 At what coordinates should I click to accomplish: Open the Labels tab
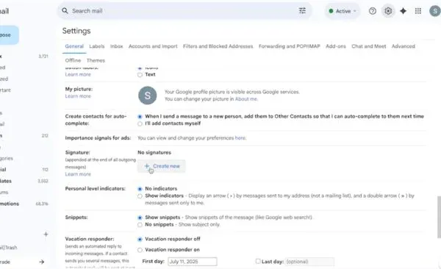tap(97, 46)
